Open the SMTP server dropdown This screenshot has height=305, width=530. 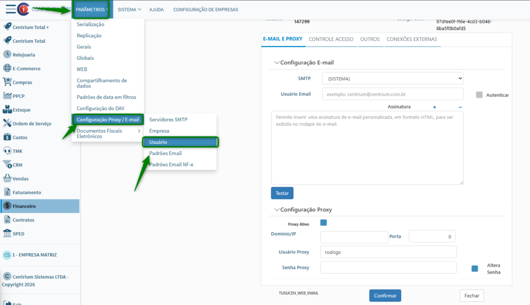(392, 79)
